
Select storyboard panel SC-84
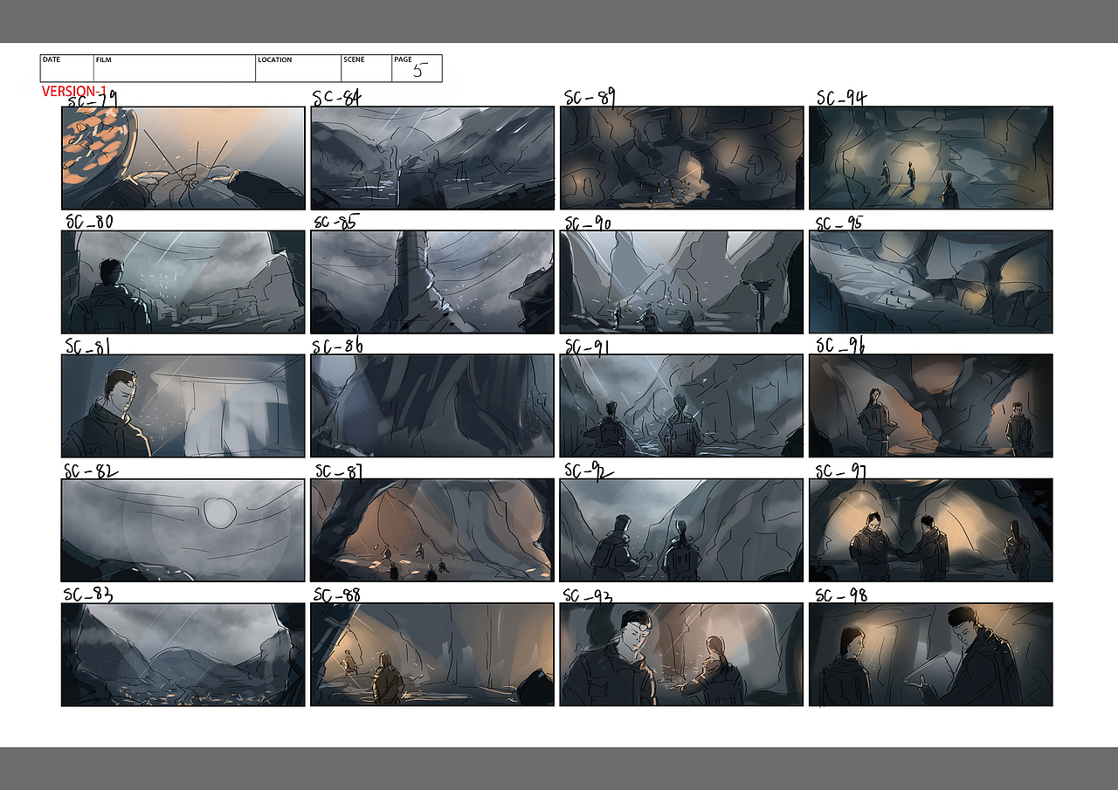432,158
